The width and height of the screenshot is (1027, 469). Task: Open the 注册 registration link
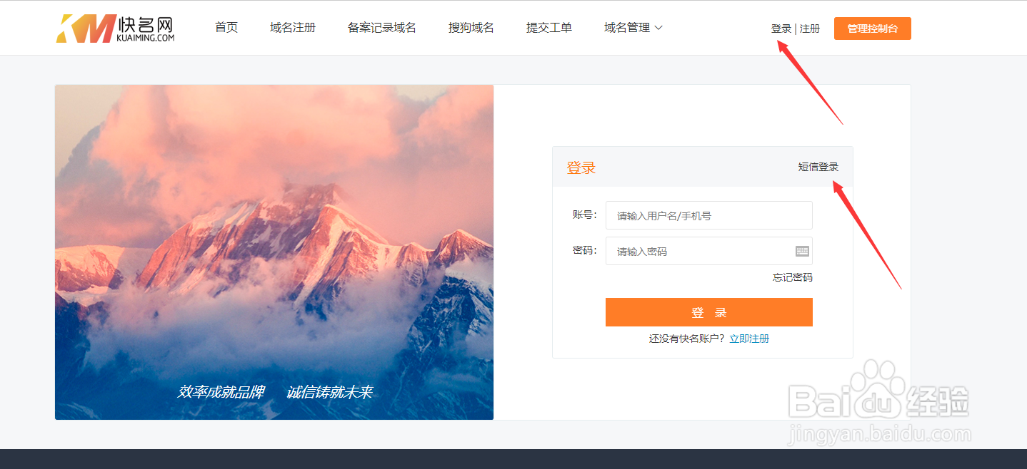pyautogui.click(x=810, y=28)
